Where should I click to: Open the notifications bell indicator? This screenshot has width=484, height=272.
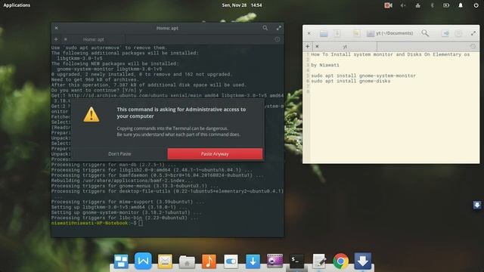click(461, 5)
